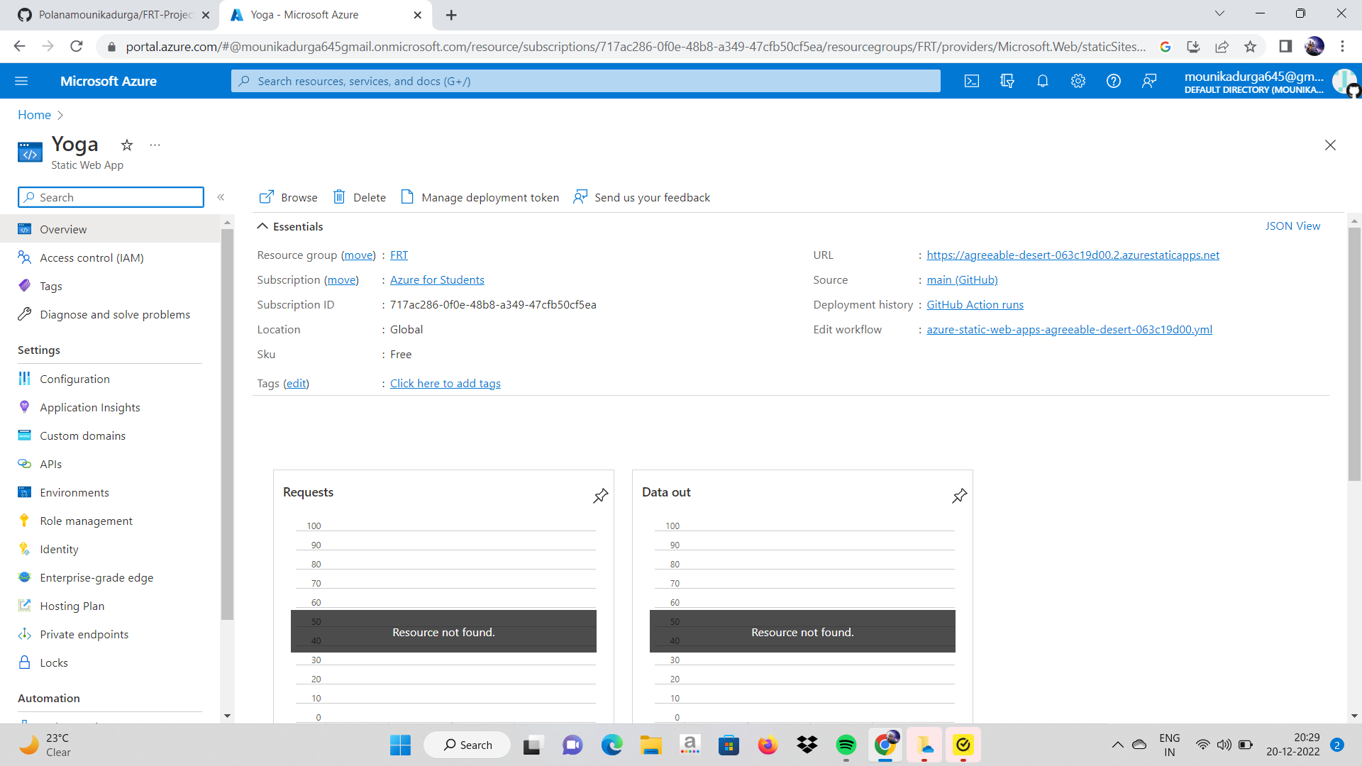1362x766 pixels.
Task: Select Overview in the sidebar
Action: (x=63, y=229)
